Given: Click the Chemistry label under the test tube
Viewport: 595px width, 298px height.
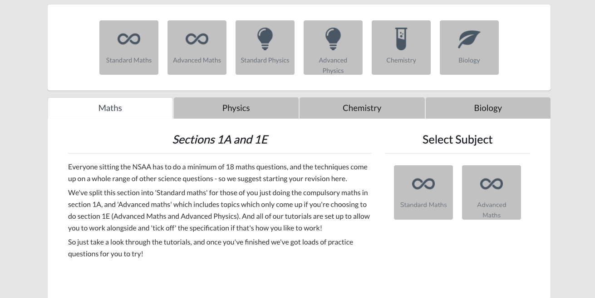Looking at the screenshot, I should click(401, 60).
